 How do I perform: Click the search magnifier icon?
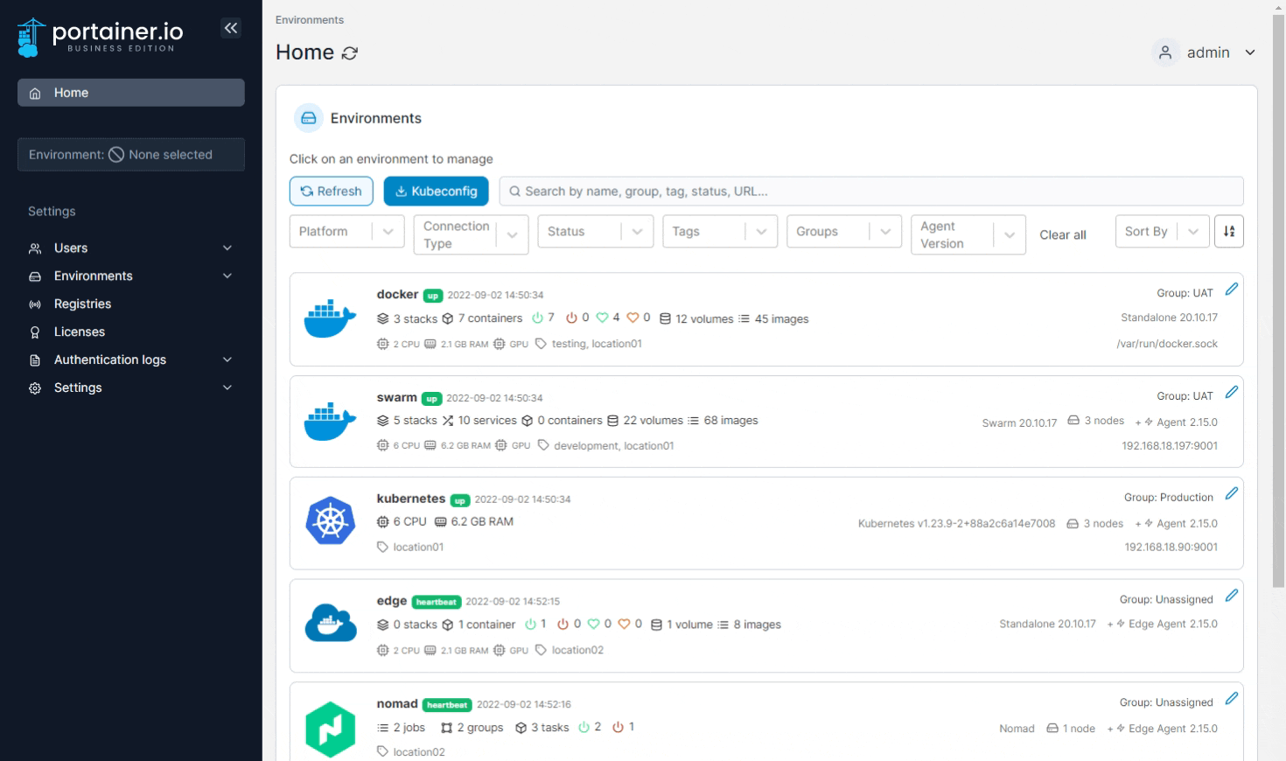click(x=515, y=192)
